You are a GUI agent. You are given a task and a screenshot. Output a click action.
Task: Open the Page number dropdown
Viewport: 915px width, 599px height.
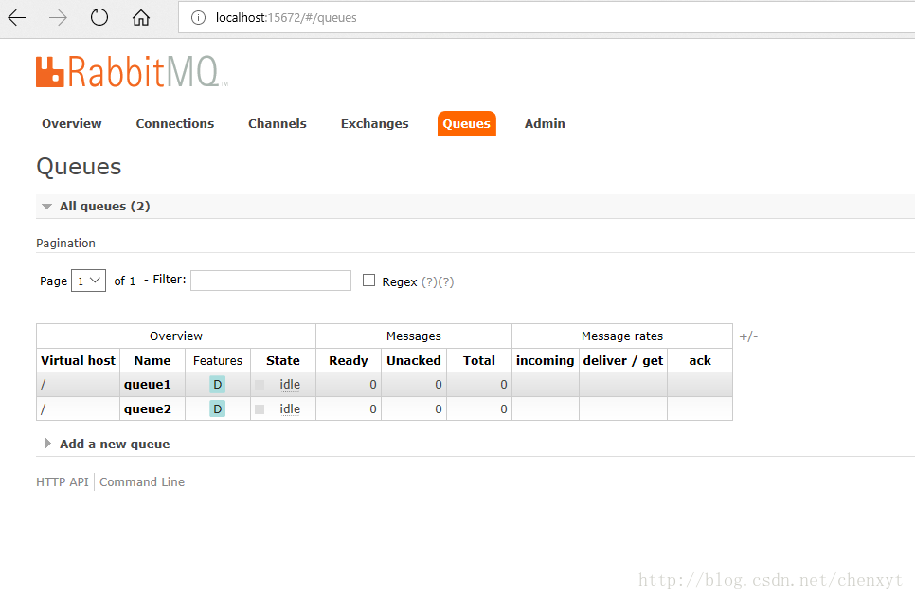coord(88,281)
